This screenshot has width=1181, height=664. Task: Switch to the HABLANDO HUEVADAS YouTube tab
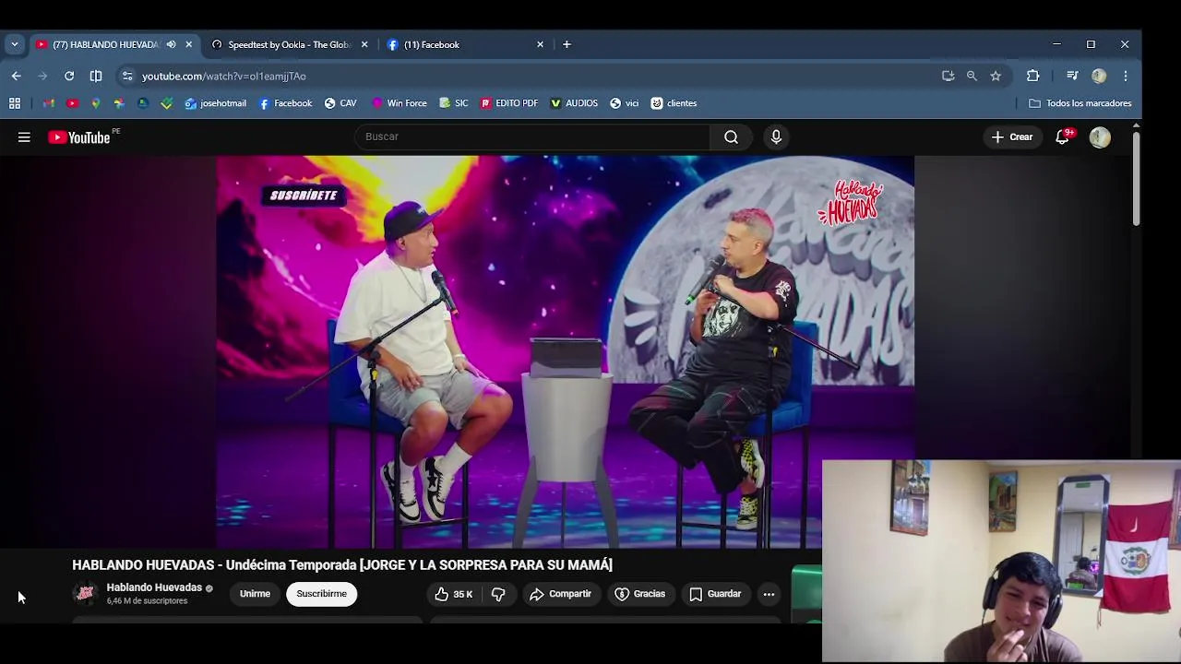(105, 44)
